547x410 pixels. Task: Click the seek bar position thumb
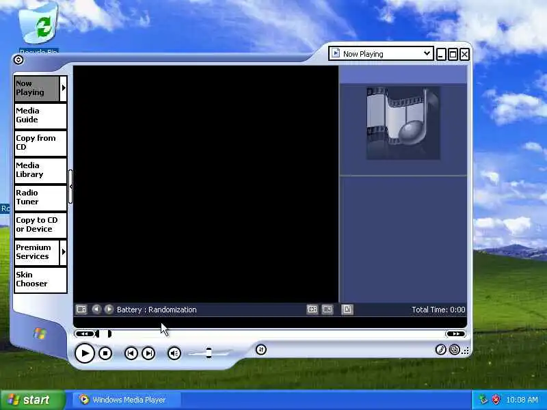(103, 333)
